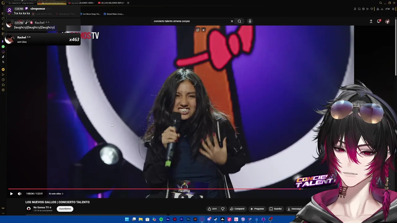This screenshot has height=223, width=397.
Task: Open WhatsApp in the browser sidebar
Action: click(3, 46)
